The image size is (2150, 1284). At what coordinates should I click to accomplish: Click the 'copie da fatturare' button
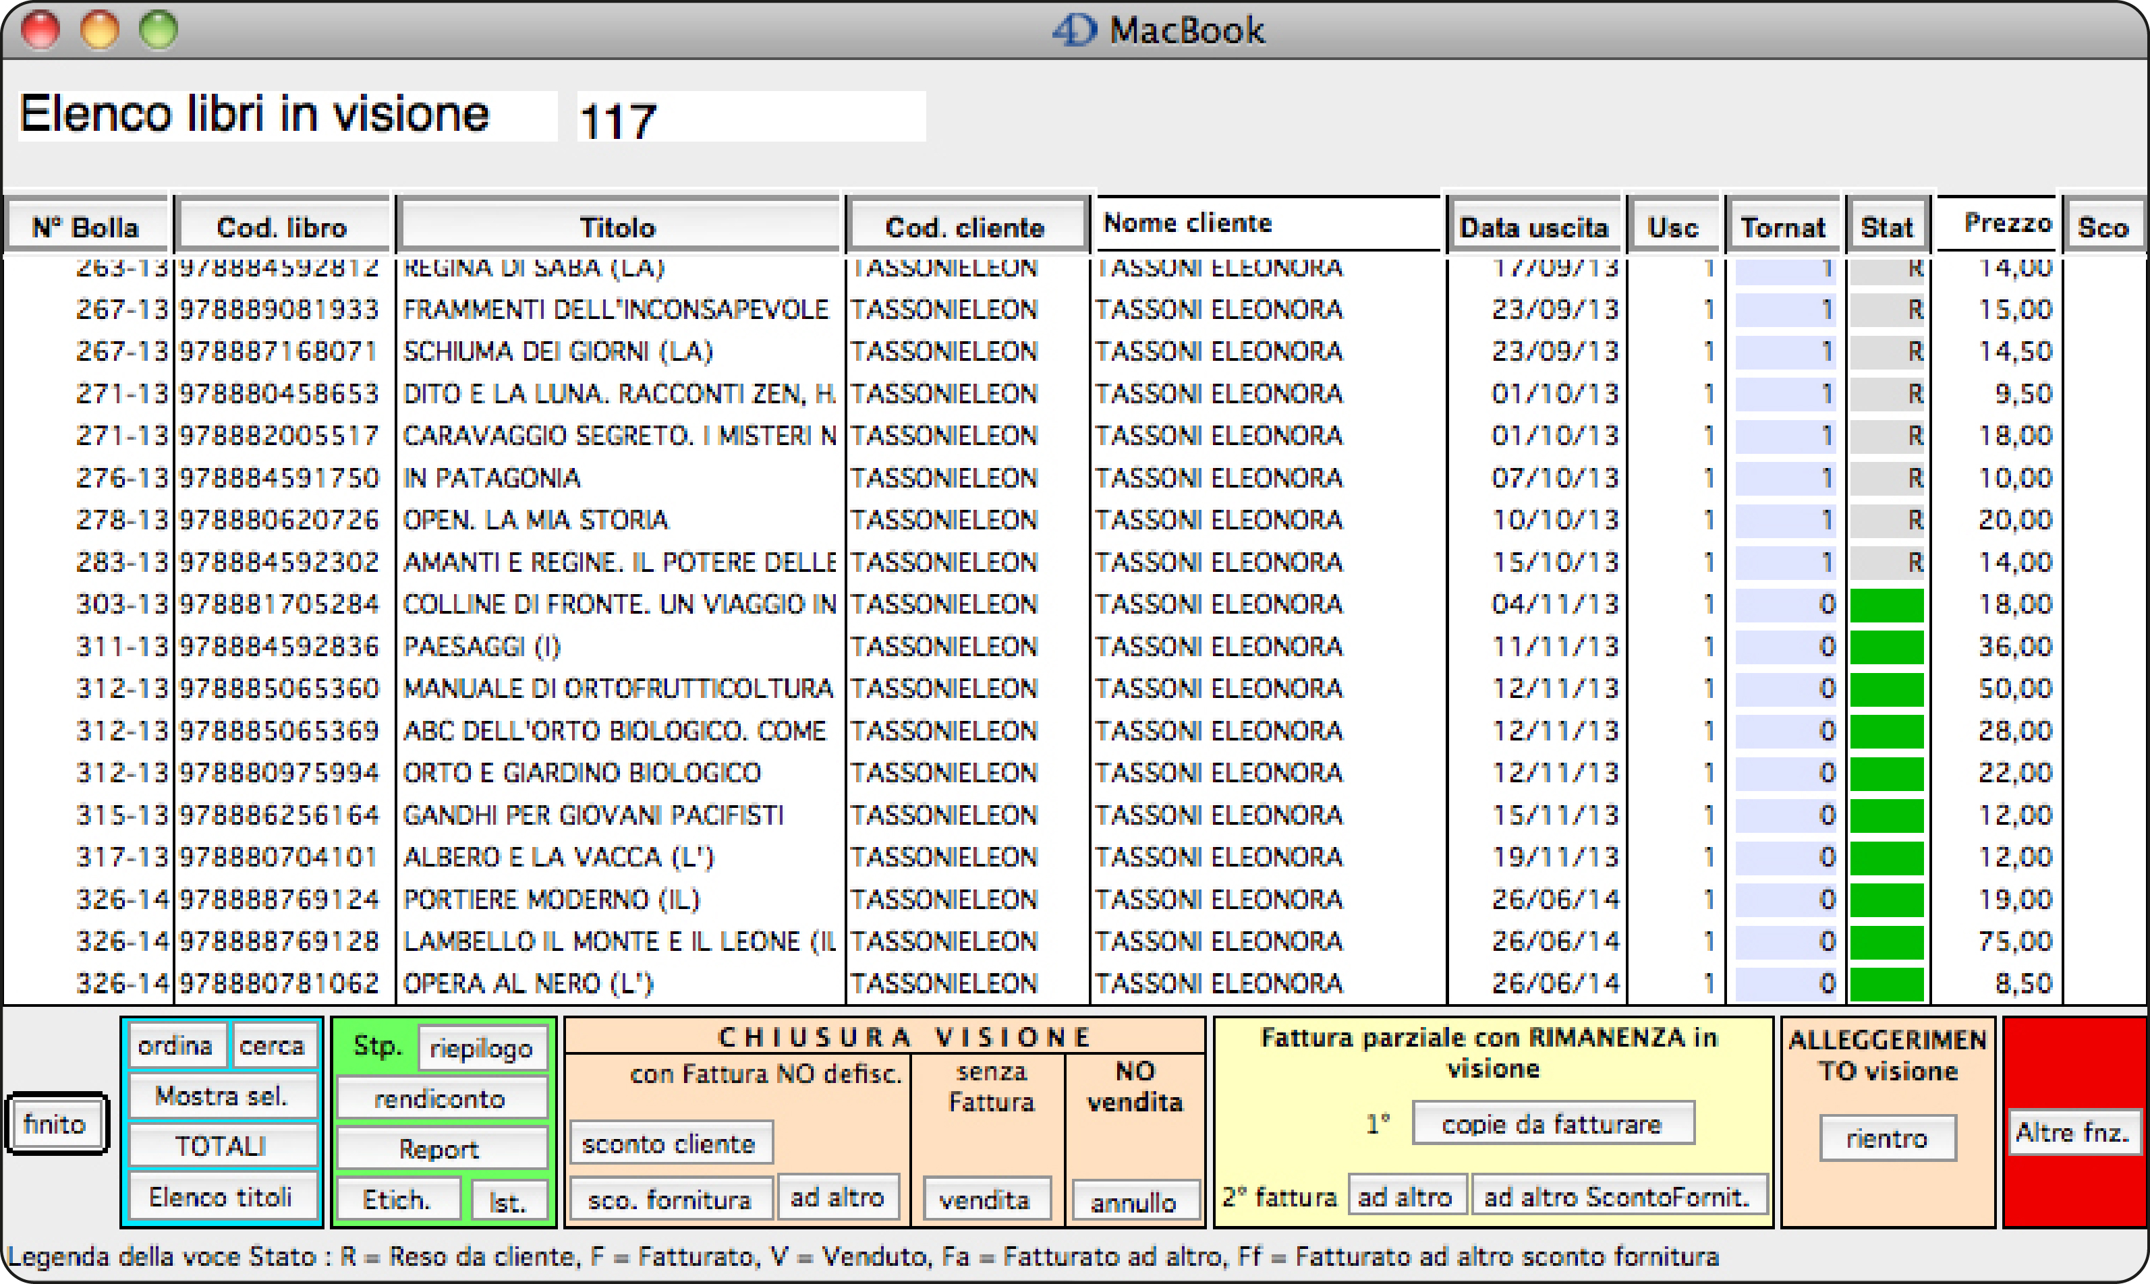tap(1553, 1123)
